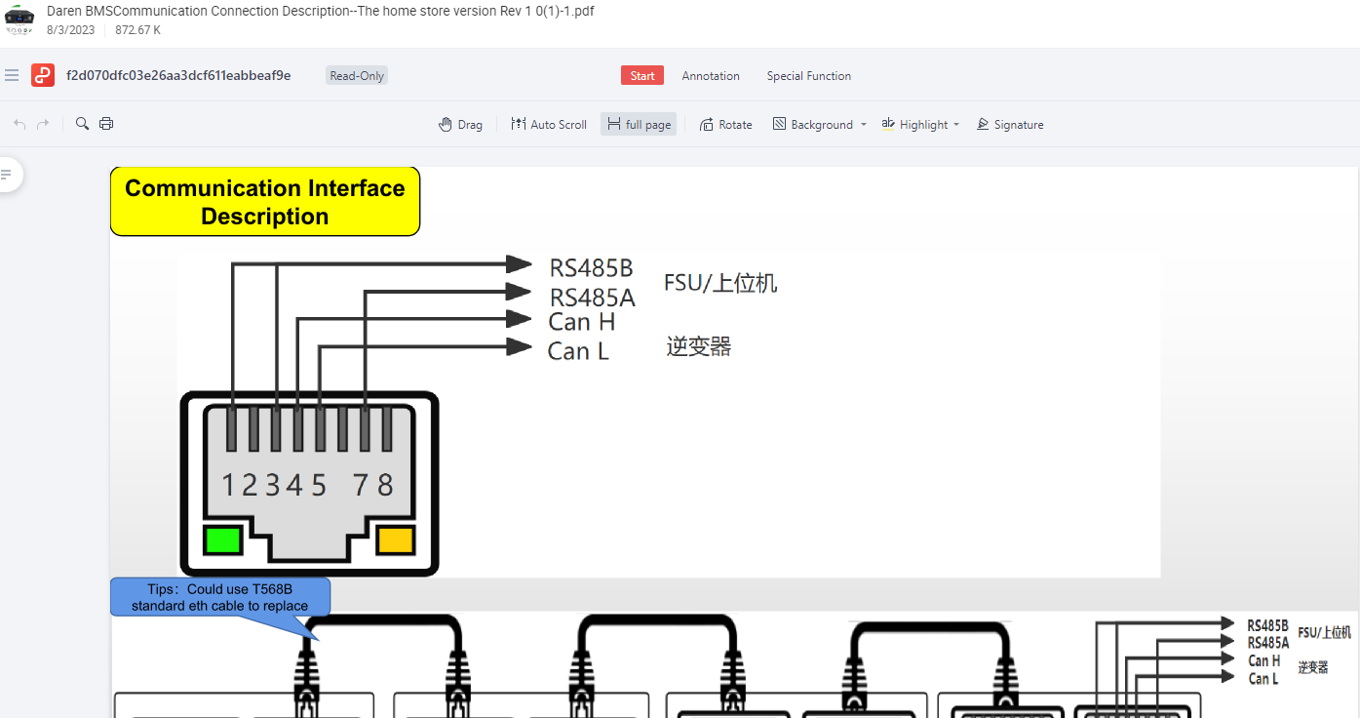Open the search magnifier tool

[x=83, y=124]
